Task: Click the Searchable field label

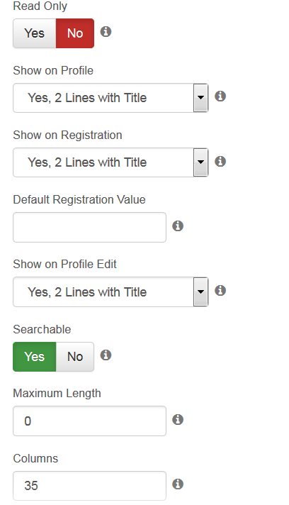Action: coord(42,329)
